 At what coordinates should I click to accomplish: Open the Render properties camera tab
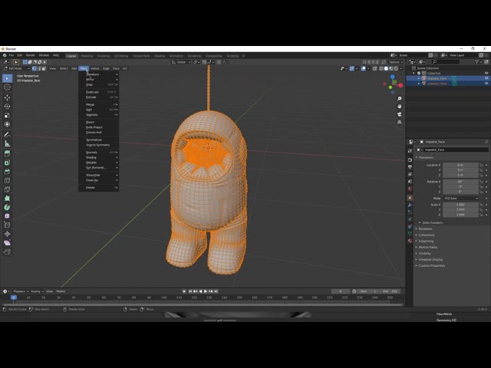(410, 160)
